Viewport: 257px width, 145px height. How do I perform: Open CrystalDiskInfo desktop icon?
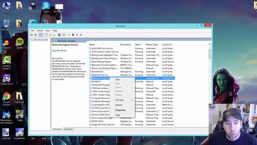click(x=20, y=134)
